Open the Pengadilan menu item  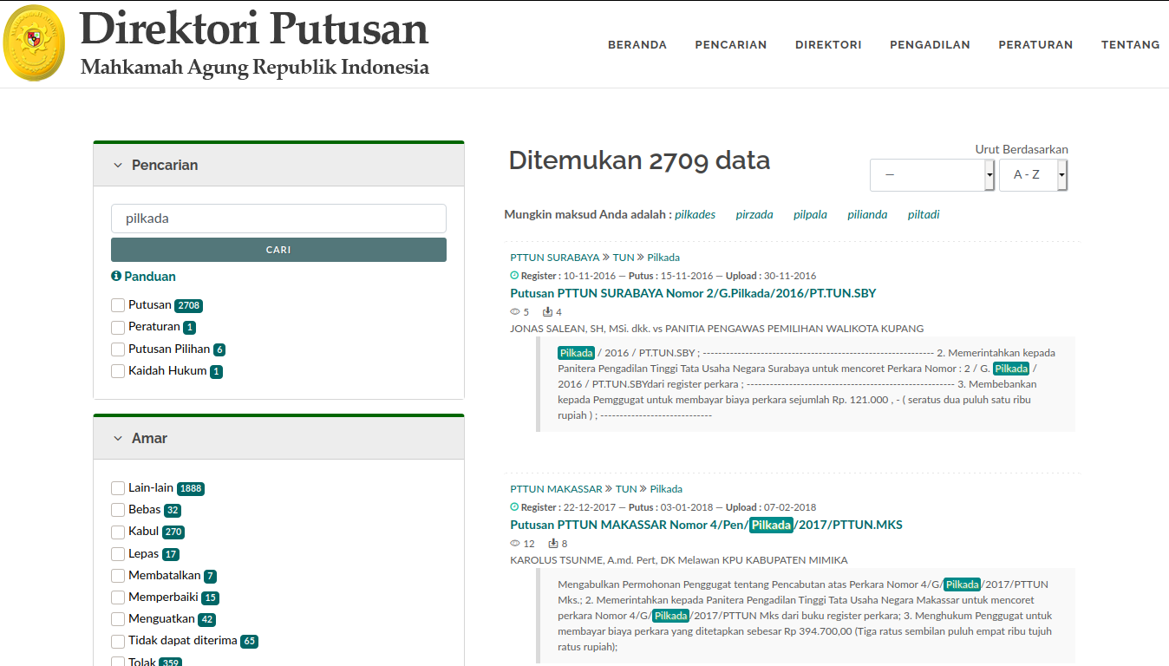[930, 44]
